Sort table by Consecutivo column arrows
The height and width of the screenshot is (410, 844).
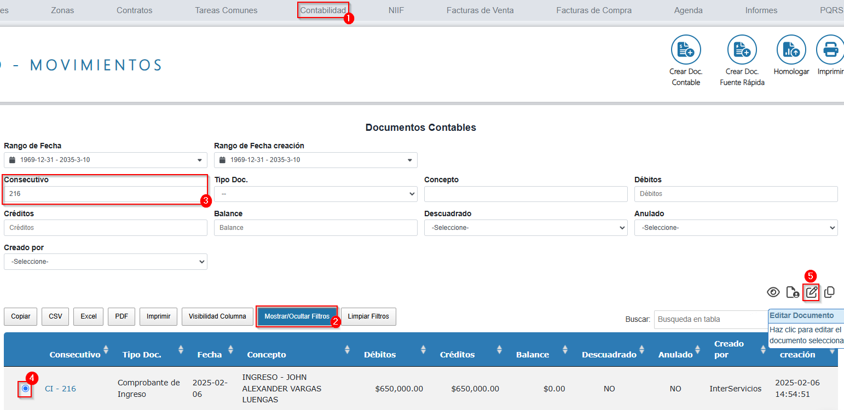click(x=106, y=349)
